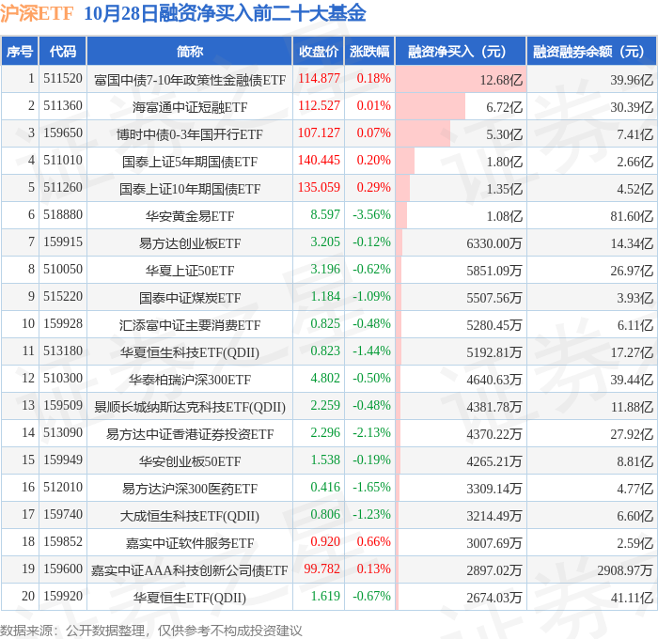Click closing price 135.059

point(319,188)
